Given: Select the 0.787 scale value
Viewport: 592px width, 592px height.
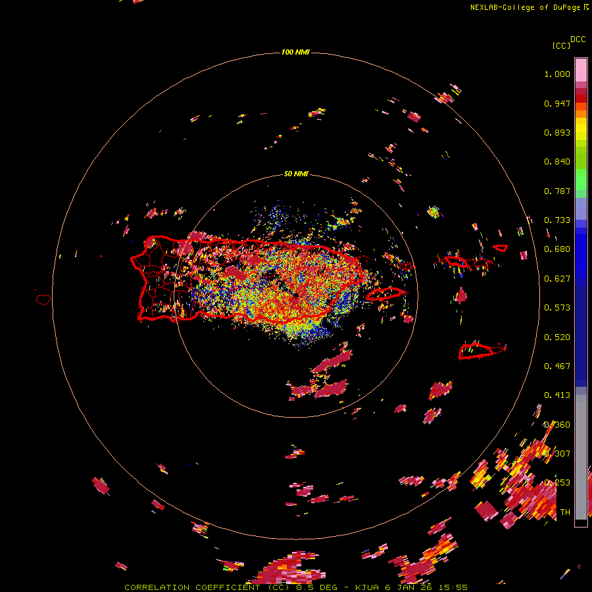Looking at the screenshot, I should pyautogui.click(x=557, y=191).
